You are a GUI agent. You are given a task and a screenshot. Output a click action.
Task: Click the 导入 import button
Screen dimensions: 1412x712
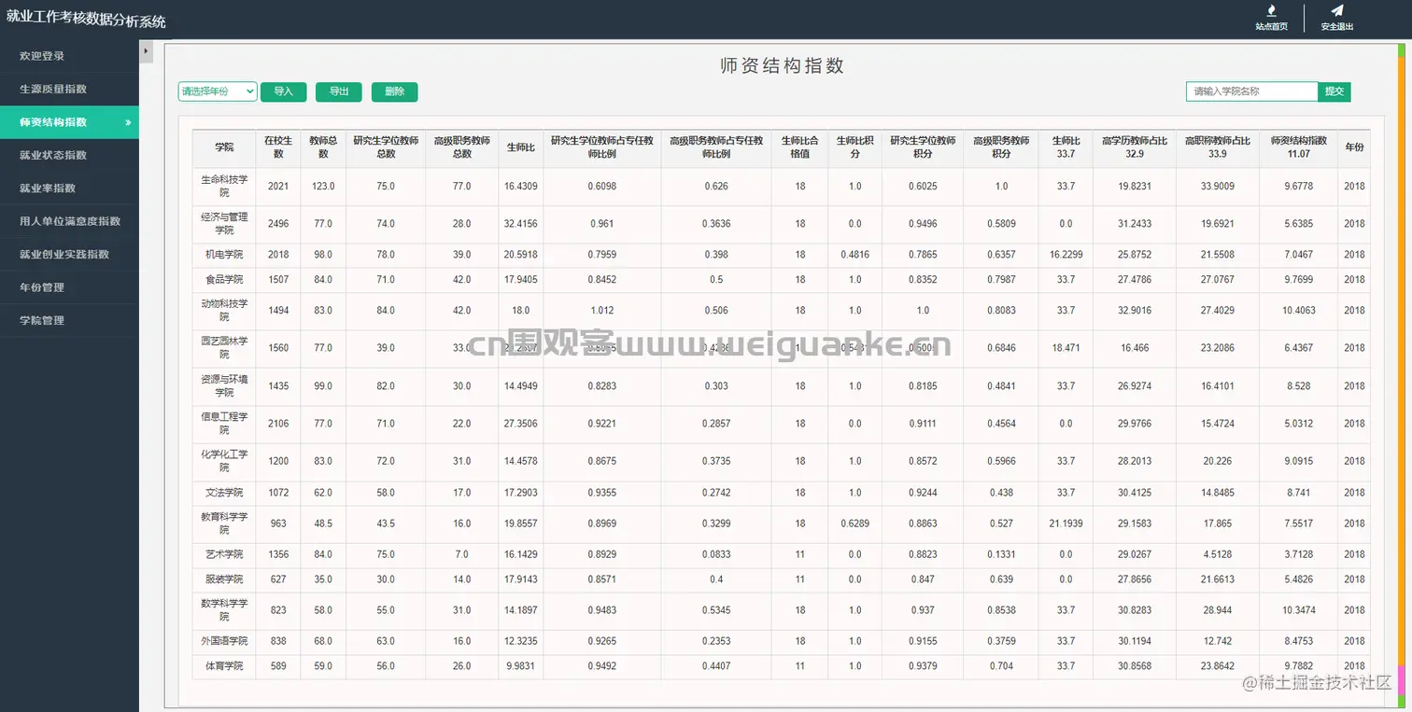(x=284, y=91)
